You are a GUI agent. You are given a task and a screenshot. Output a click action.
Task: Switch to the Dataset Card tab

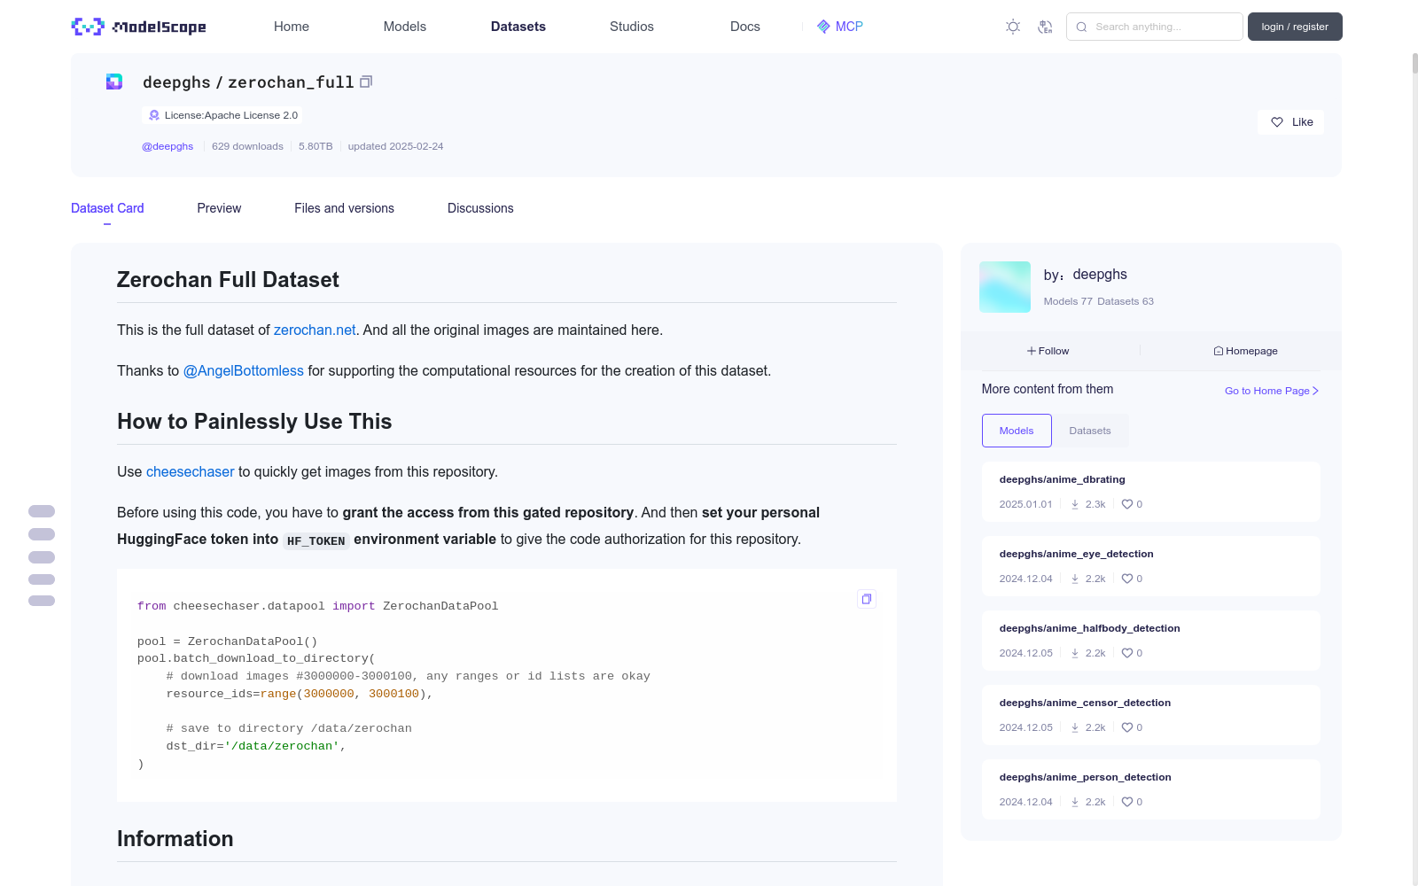coord(107,208)
